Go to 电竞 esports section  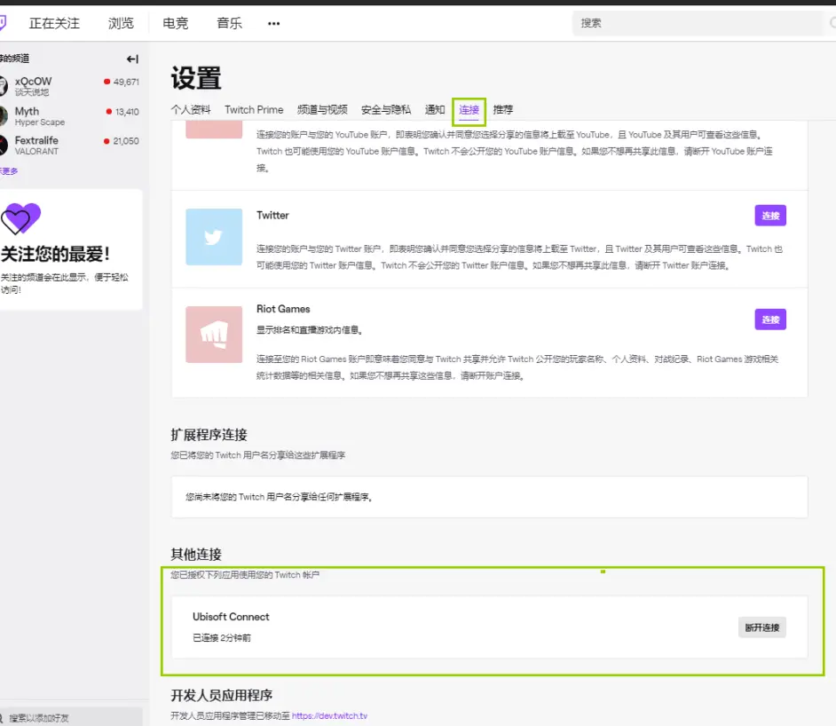point(176,23)
